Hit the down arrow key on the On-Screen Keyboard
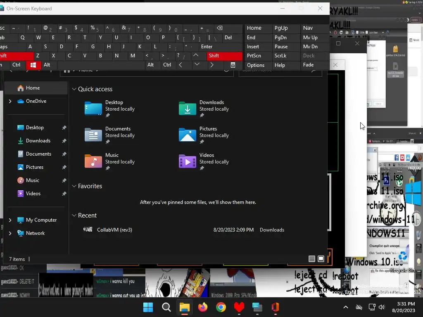Image resolution: width=423 pixels, height=317 pixels. point(197,64)
